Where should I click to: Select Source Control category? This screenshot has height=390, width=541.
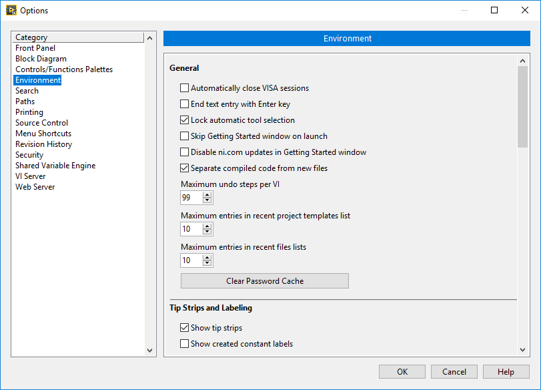(x=41, y=123)
